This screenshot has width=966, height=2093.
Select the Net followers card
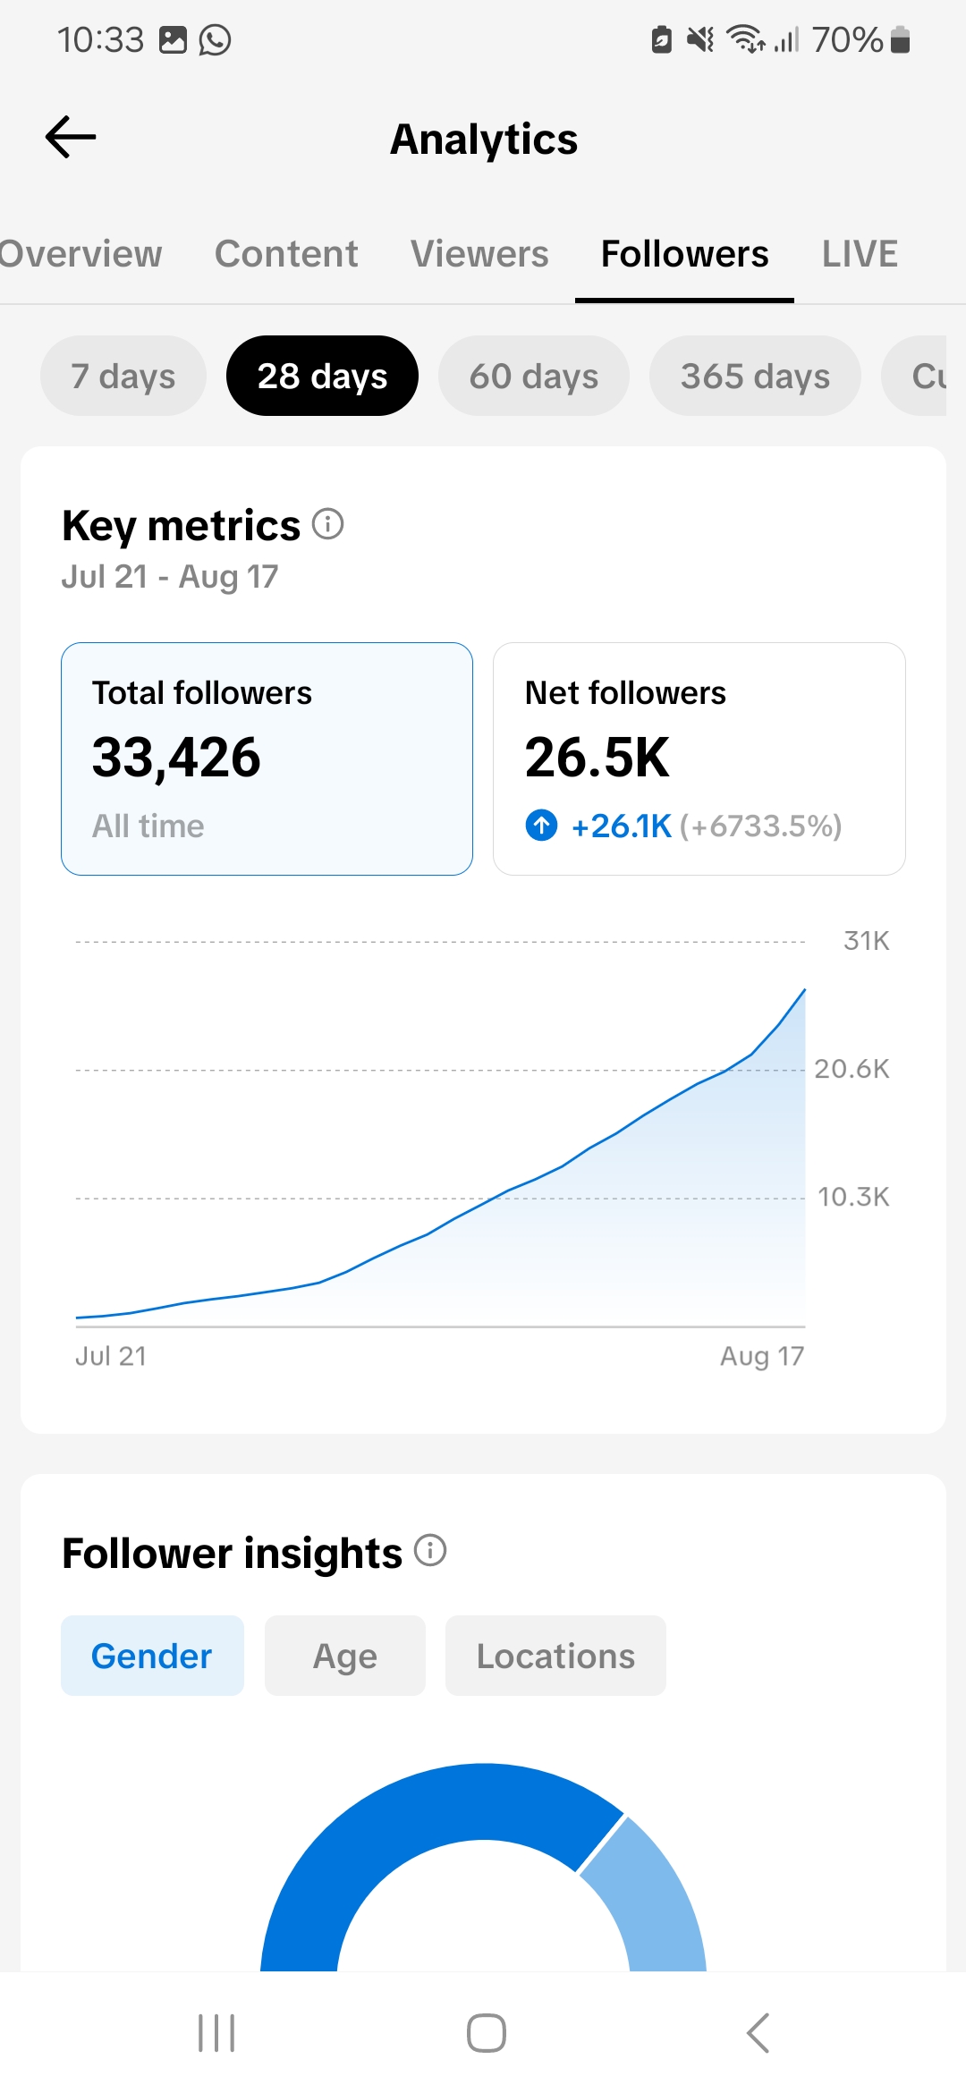(x=699, y=758)
